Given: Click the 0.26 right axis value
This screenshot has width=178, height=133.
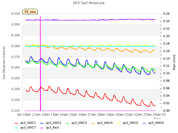Looking at the screenshot, I should [x=166, y=14].
